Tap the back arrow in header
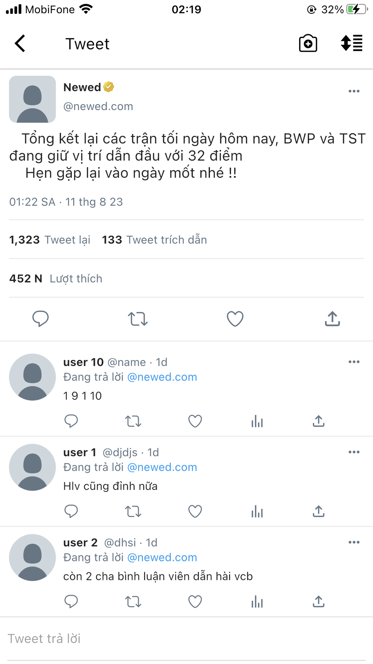Image resolution: width=373 pixels, height=664 pixels. pyautogui.click(x=20, y=44)
